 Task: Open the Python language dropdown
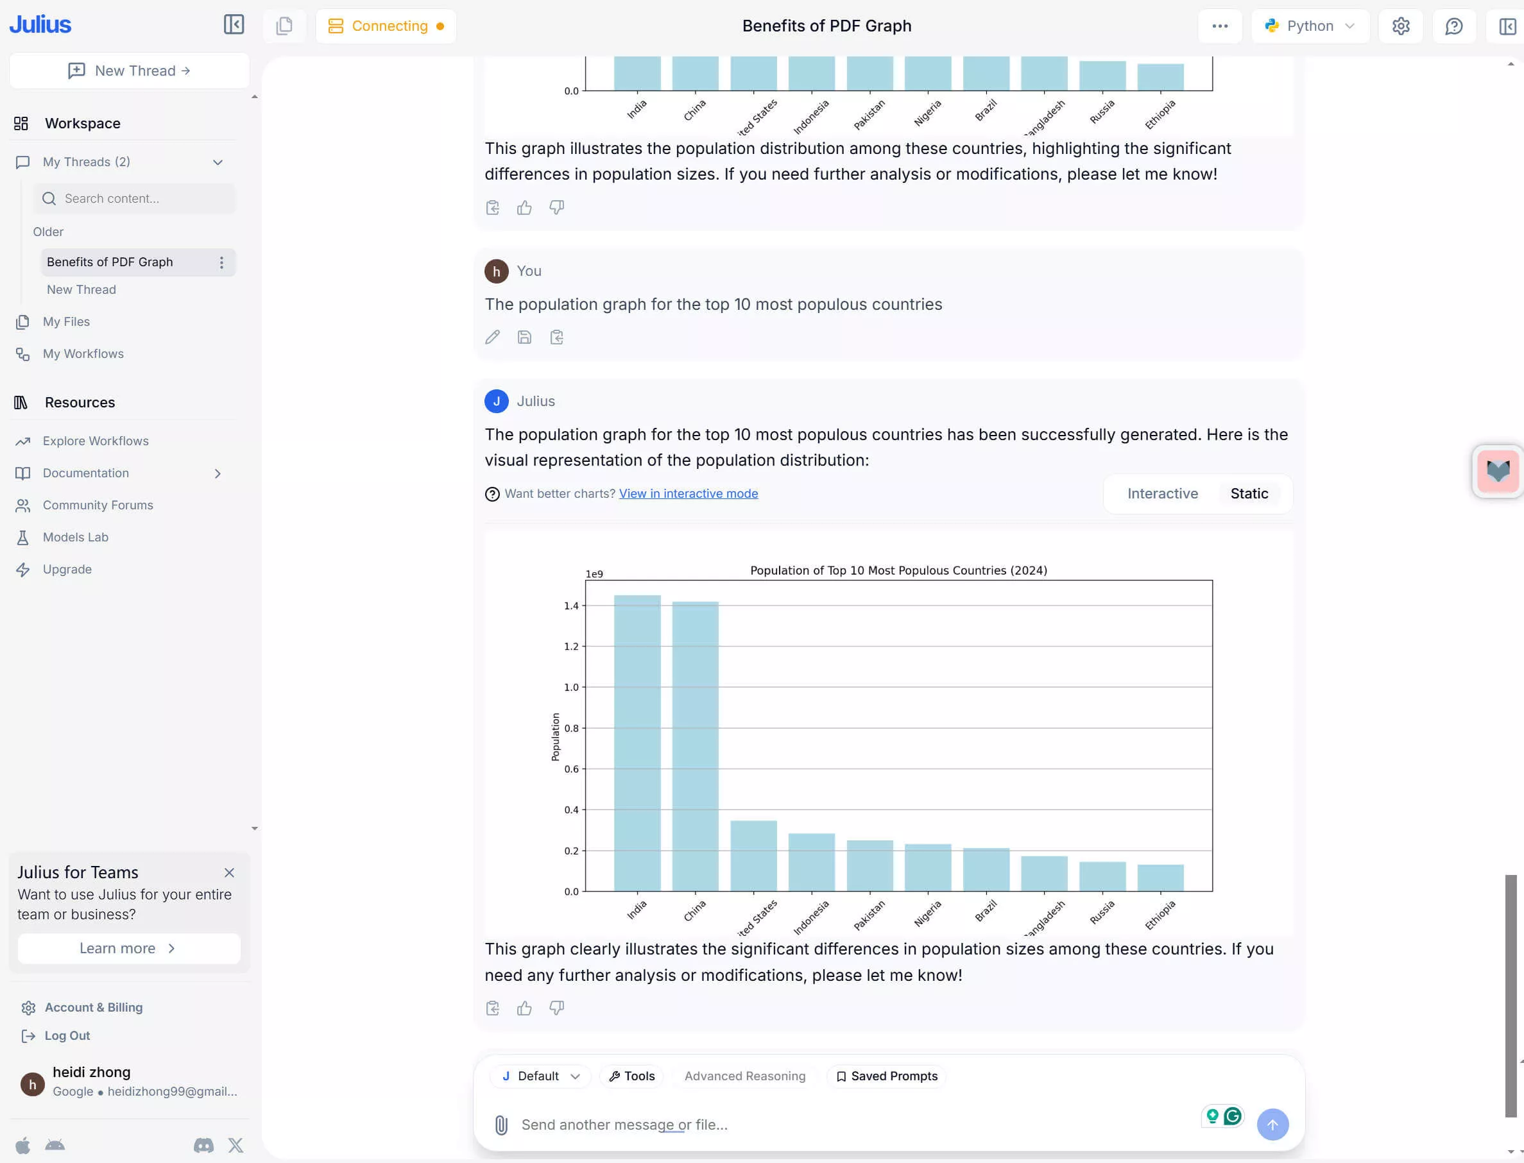pos(1309,26)
